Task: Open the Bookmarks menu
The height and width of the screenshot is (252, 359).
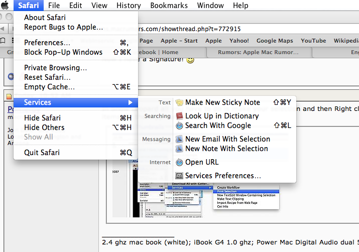Action: [169, 5]
